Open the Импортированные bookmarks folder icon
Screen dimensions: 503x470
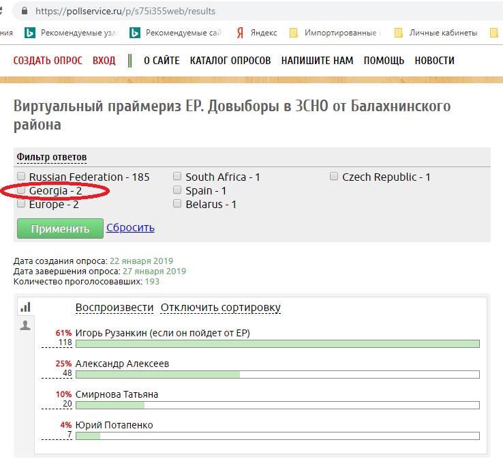click(294, 33)
